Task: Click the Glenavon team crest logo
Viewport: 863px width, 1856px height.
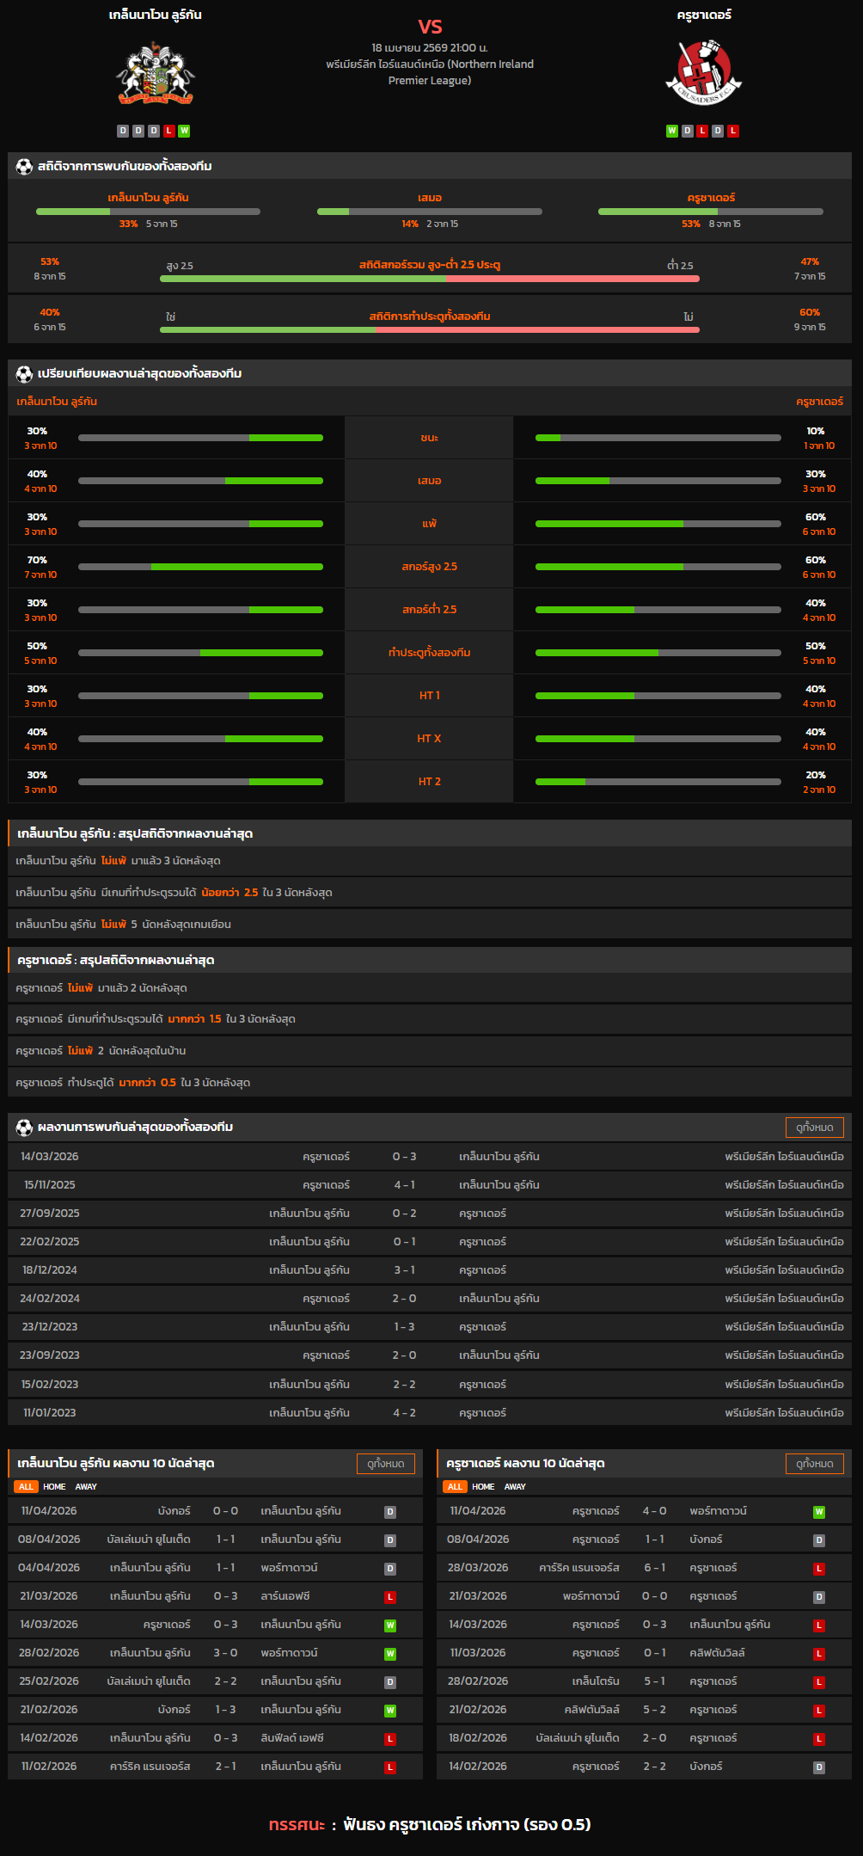Action: pos(156,75)
